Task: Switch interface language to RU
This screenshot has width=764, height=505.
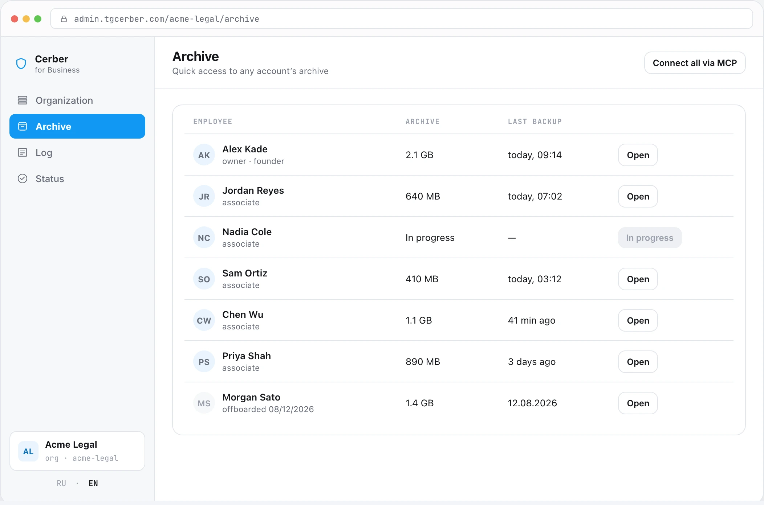Action: (x=61, y=483)
